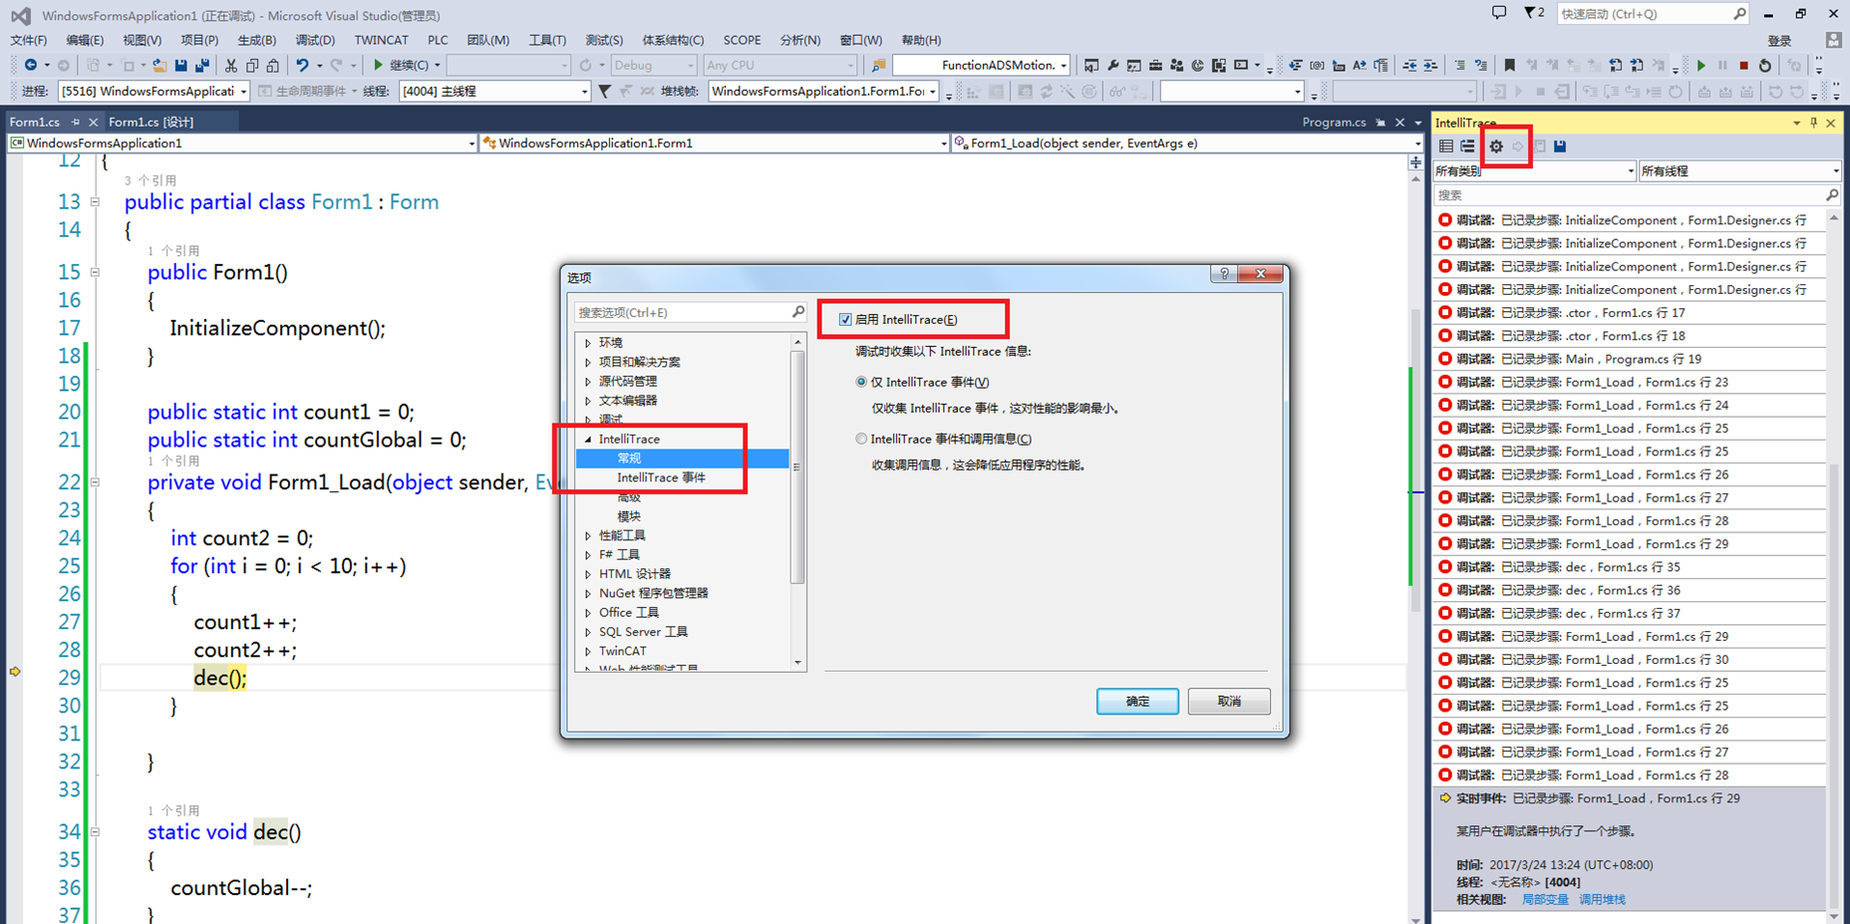Open 所有类别 category dropdown
The width and height of the screenshot is (1850, 924).
point(1534,171)
